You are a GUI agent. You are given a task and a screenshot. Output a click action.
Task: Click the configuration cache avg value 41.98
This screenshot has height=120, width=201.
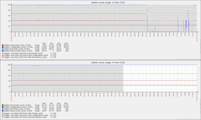click(x=59, y=107)
